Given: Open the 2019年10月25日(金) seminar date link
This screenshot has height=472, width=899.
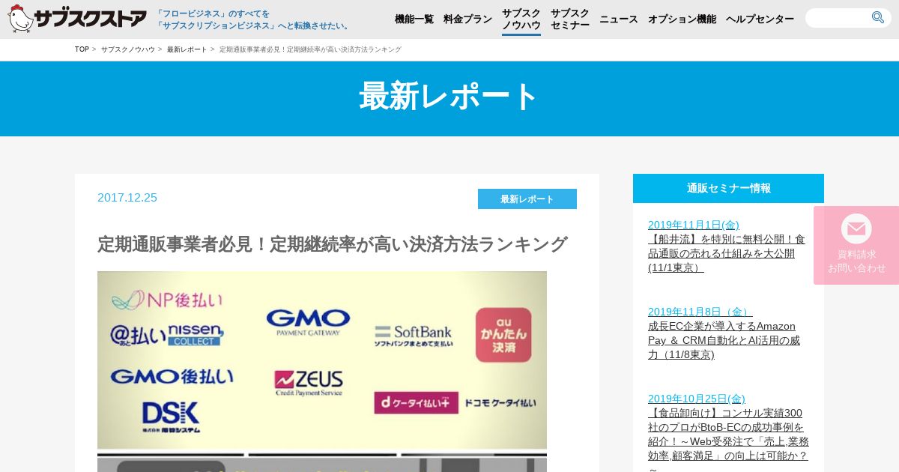Looking at the screenshot, I should pos(697,399).
